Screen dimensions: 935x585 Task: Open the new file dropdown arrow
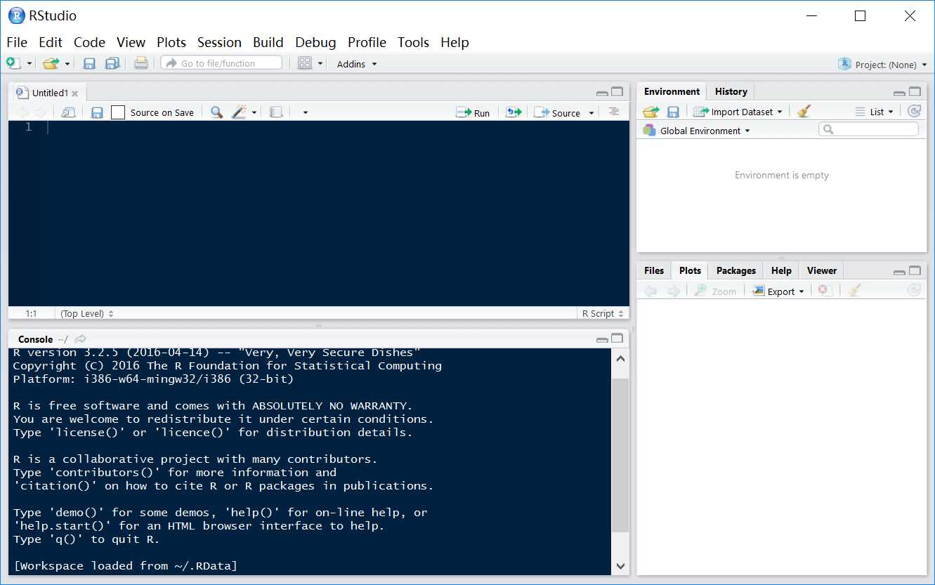pos(30,64)
